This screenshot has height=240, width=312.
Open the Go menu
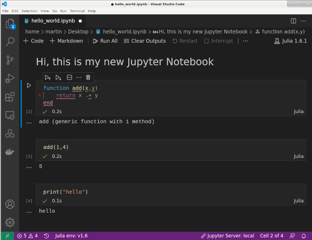click(x=54, y=11)
